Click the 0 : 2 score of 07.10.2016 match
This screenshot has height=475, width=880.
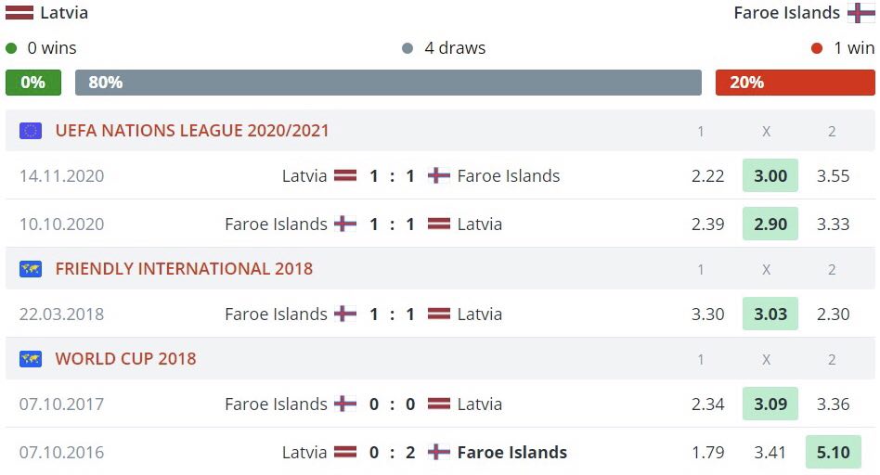(x=392, y=453)
